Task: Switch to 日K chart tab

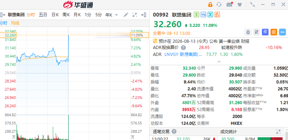Action: tap(55, 15)
